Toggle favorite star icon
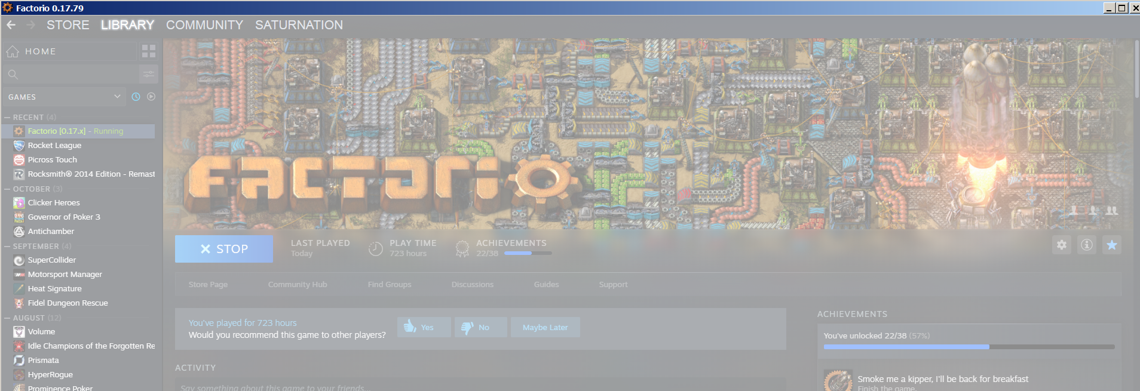Image resolution: width=1140 pixels, height=391 pixels. click(1112, 245)
